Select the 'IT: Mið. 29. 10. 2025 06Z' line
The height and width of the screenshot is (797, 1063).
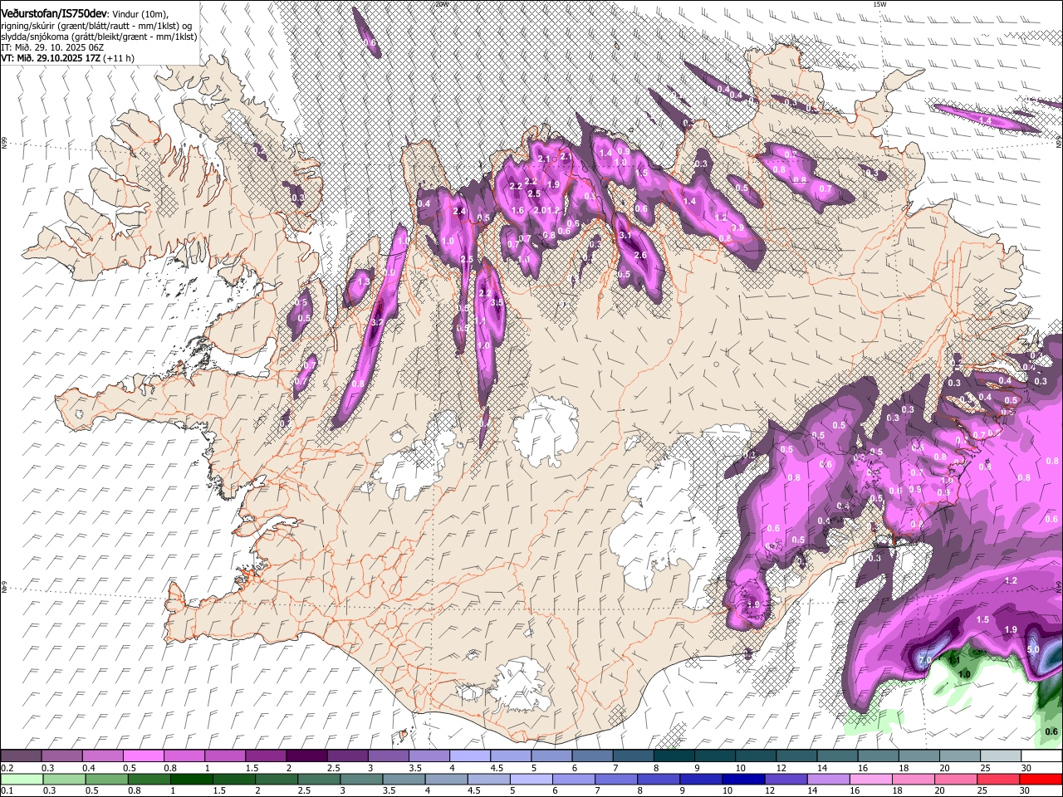pyautogui.click(x=51, y=47)
